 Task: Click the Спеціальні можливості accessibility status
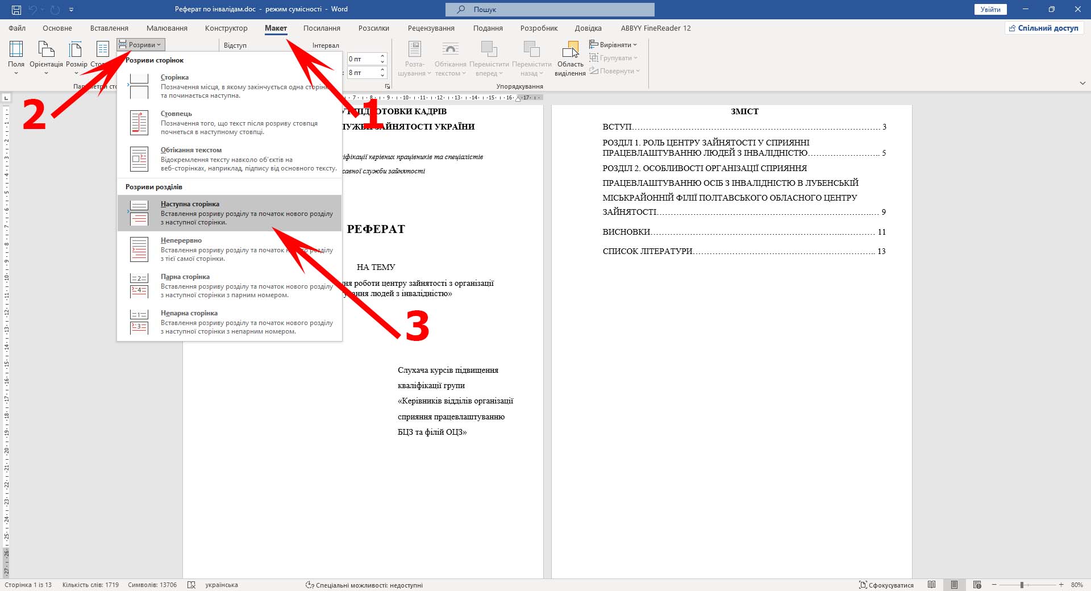click(364, 585)
